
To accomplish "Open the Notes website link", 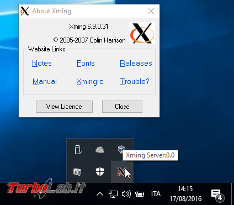I will pos(42,63).
